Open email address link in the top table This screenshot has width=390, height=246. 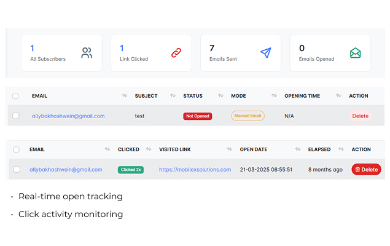click(x=68, y=116)
